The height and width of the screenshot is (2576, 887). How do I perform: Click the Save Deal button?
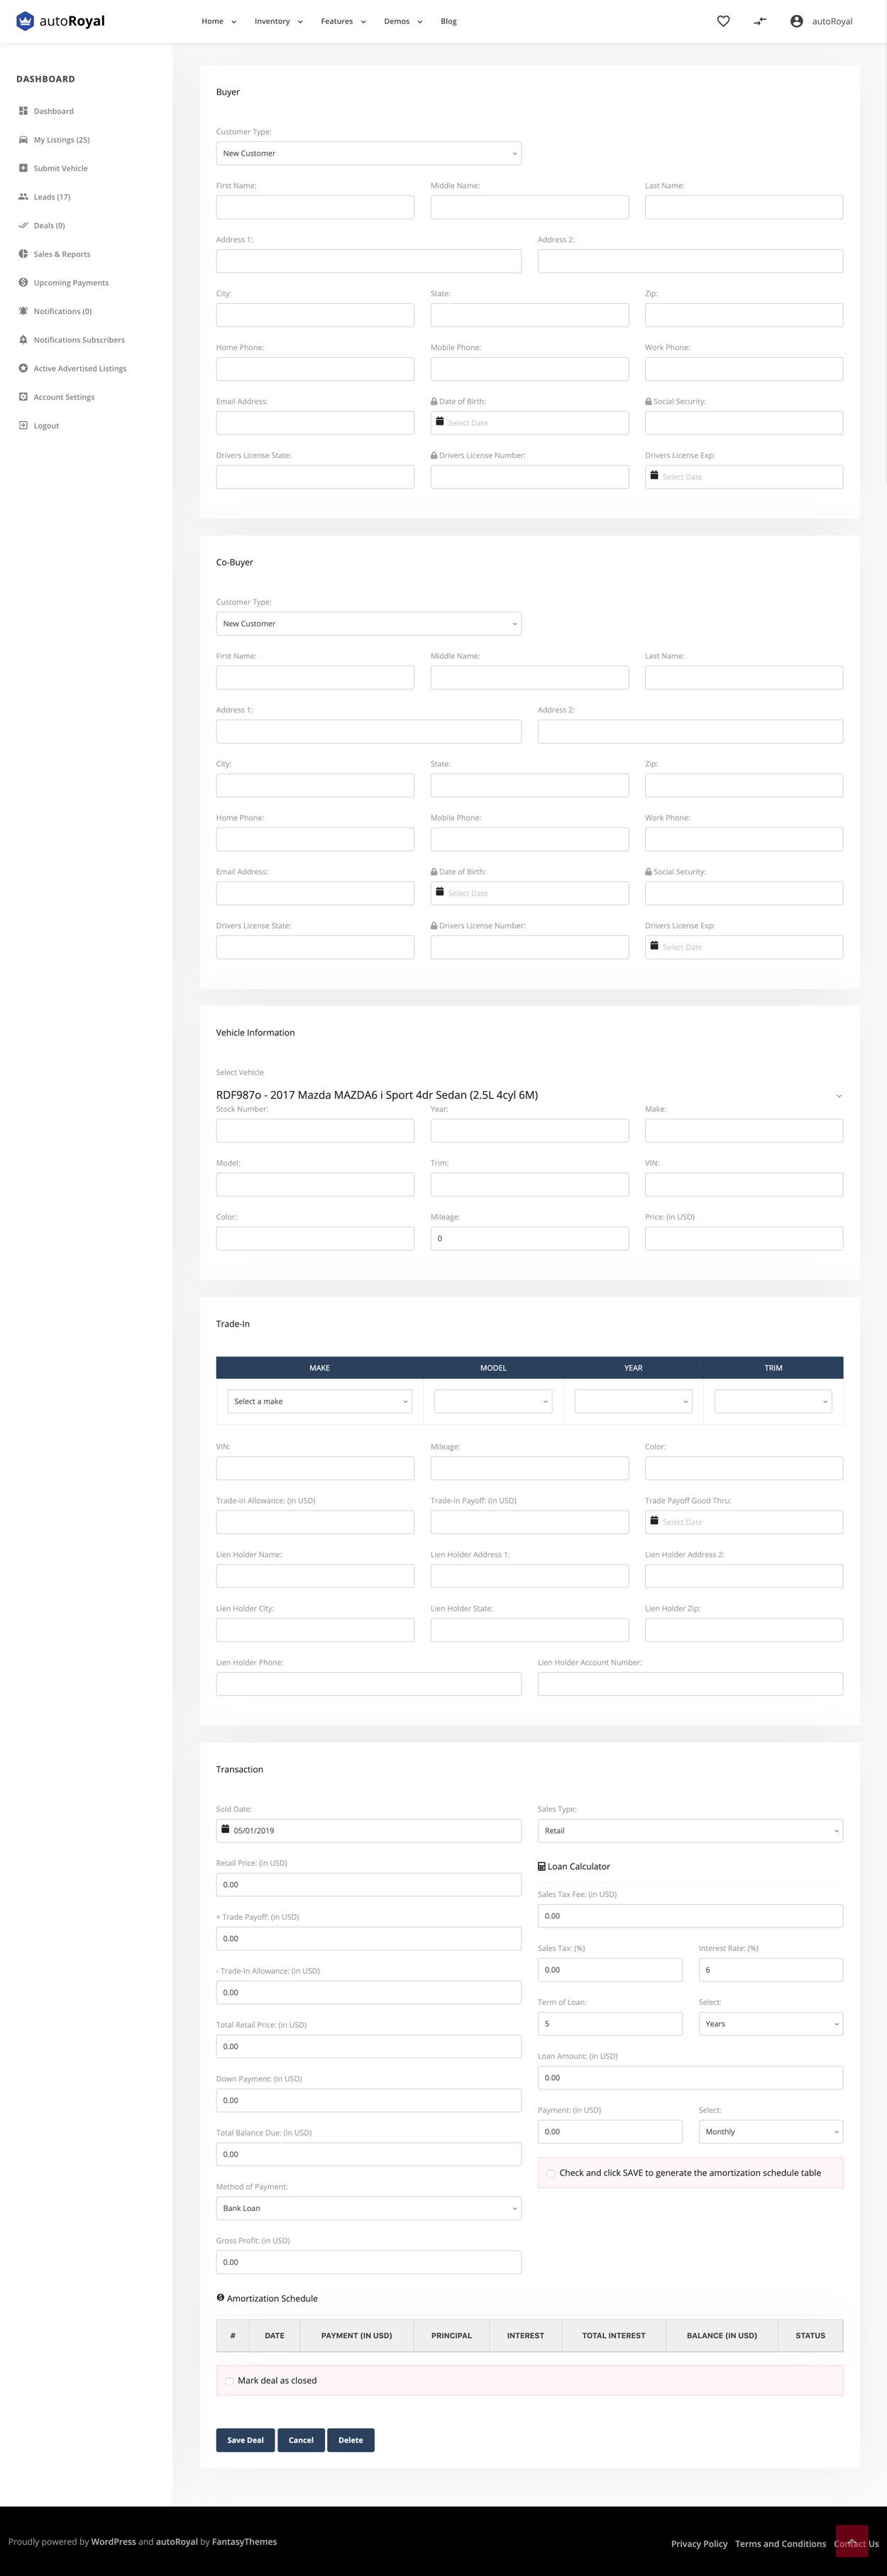tap(246, 2440)
